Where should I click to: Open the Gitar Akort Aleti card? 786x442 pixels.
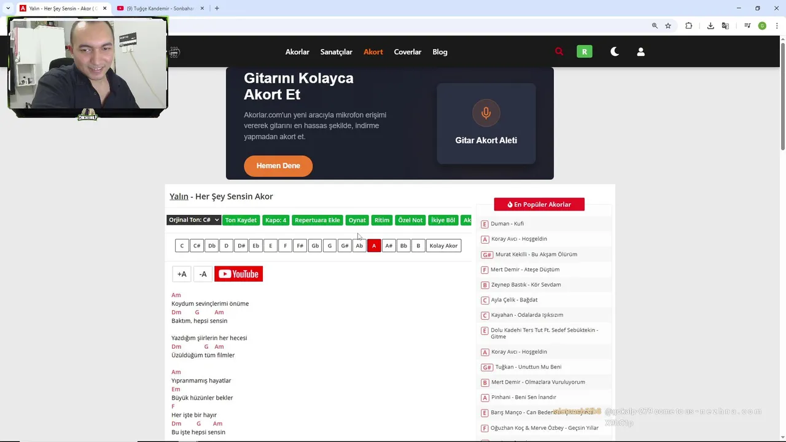coord(486,123)
